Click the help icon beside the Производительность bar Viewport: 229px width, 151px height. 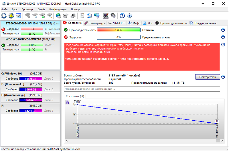[x=223, y=30]
